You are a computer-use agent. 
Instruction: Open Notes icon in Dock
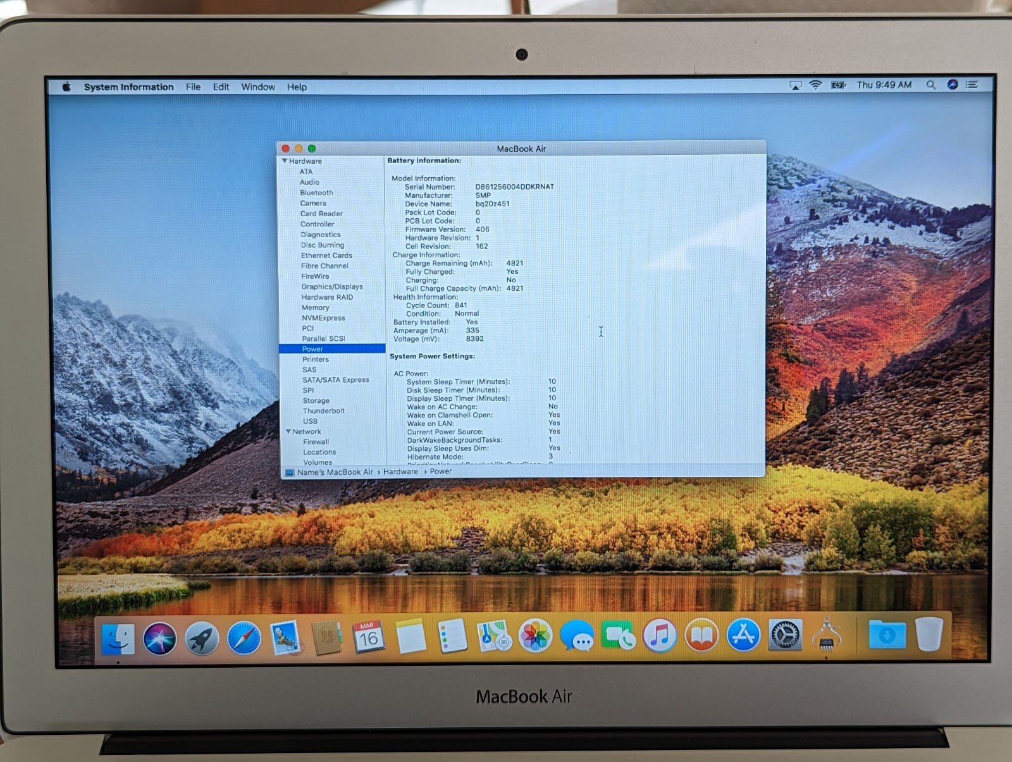(411, 636)
